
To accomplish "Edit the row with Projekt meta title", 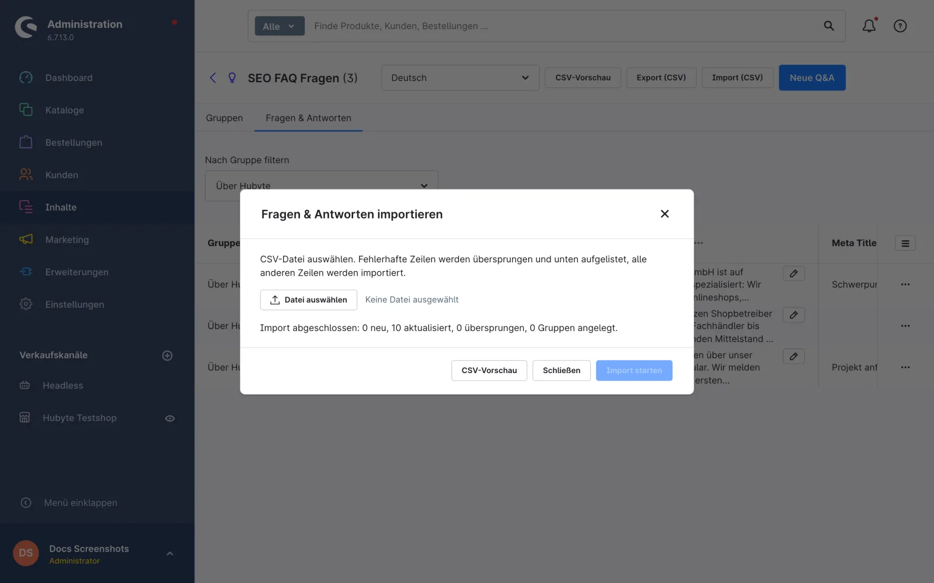I will [794, 356].
